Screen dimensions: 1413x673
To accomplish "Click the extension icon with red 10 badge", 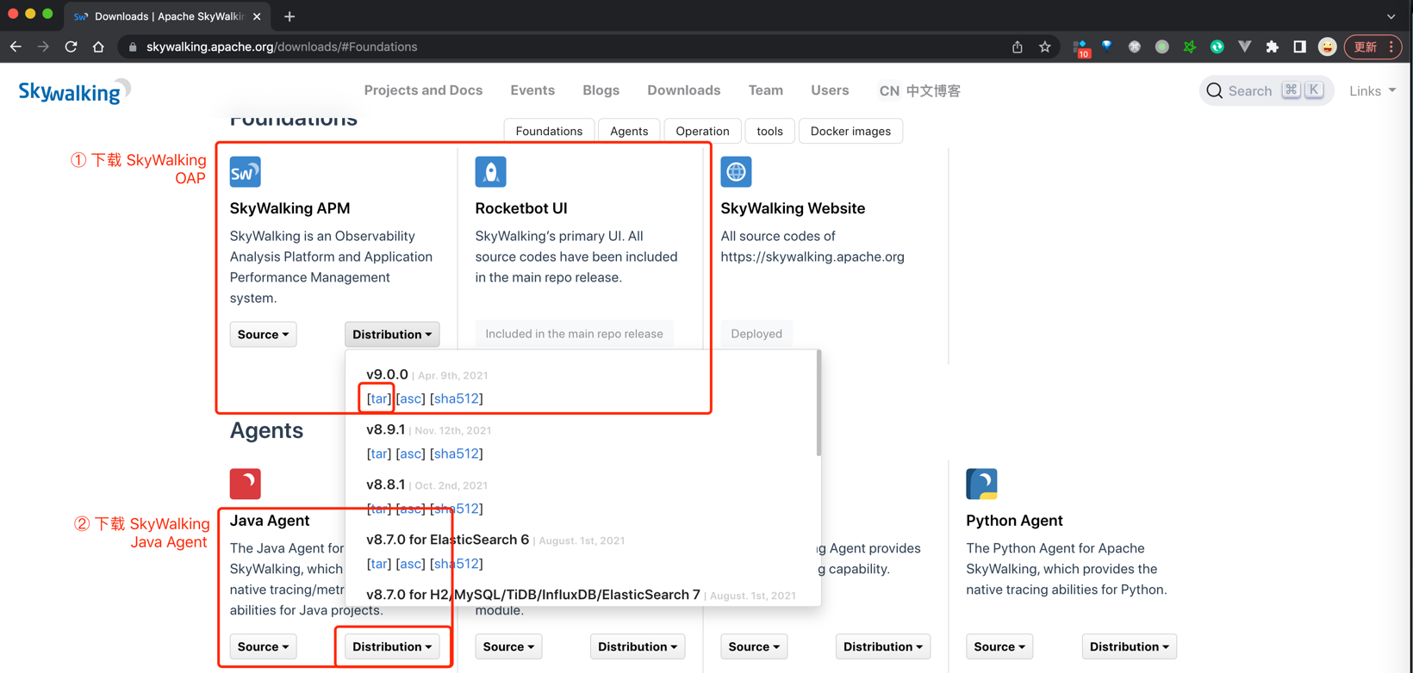I will pos(1081,48).
